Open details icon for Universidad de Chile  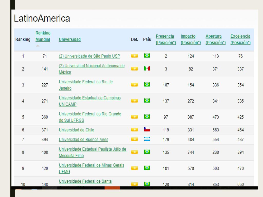click(x=134, y=130)
